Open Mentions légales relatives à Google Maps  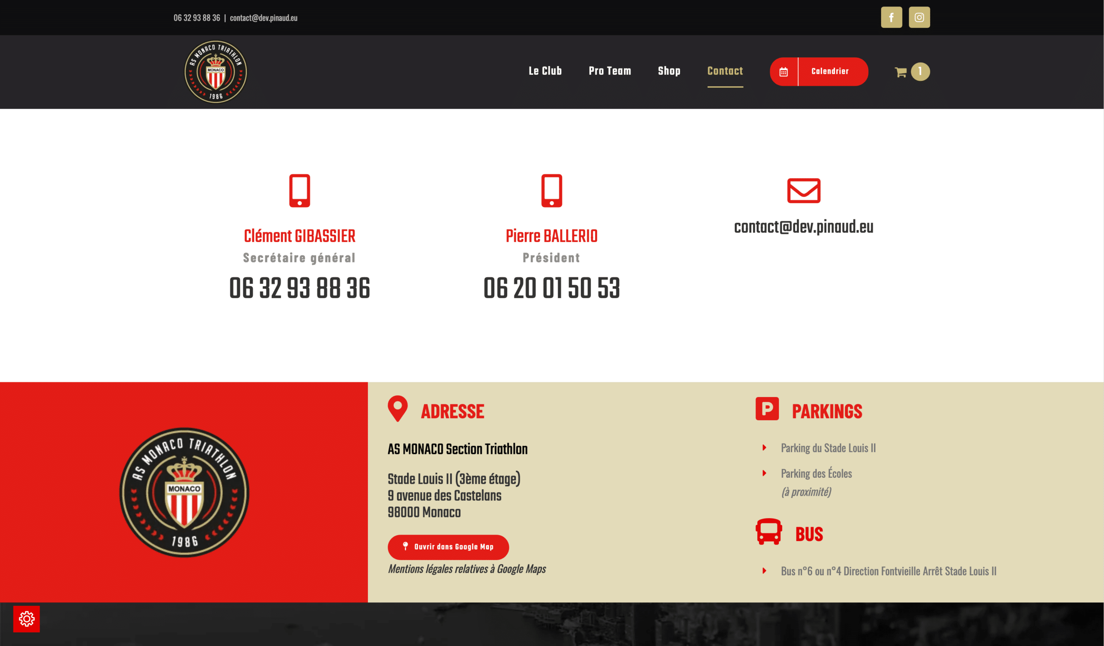click(x=467, y=569)
